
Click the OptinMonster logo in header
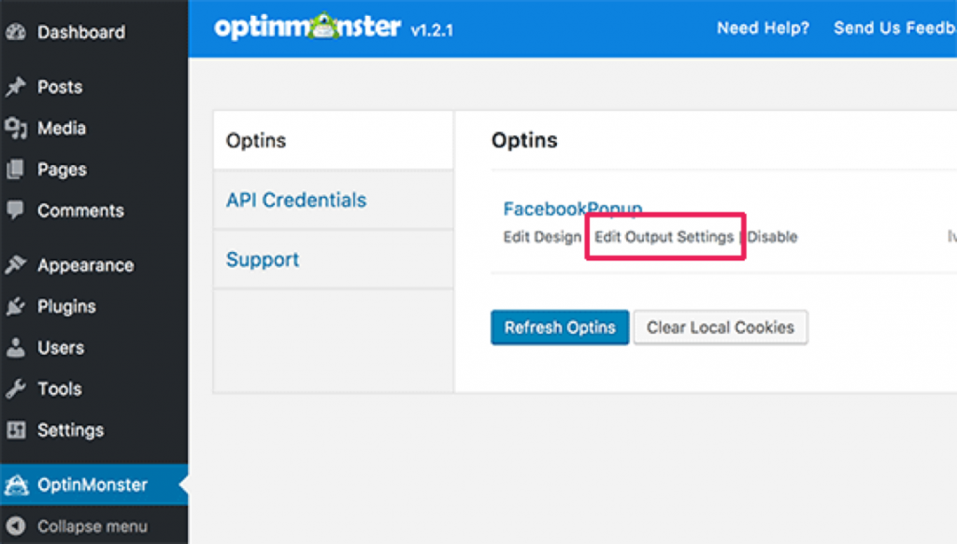[x=307, y=27]
